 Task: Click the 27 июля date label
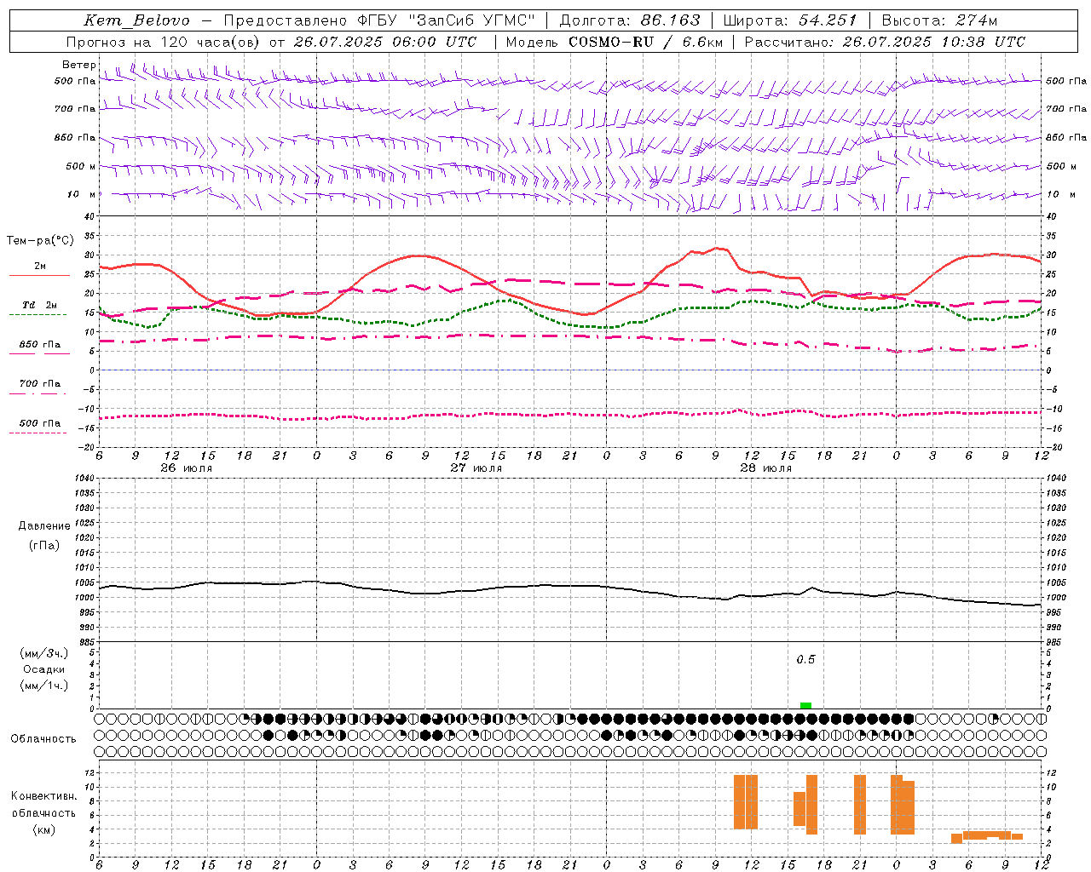coord(476,468)
